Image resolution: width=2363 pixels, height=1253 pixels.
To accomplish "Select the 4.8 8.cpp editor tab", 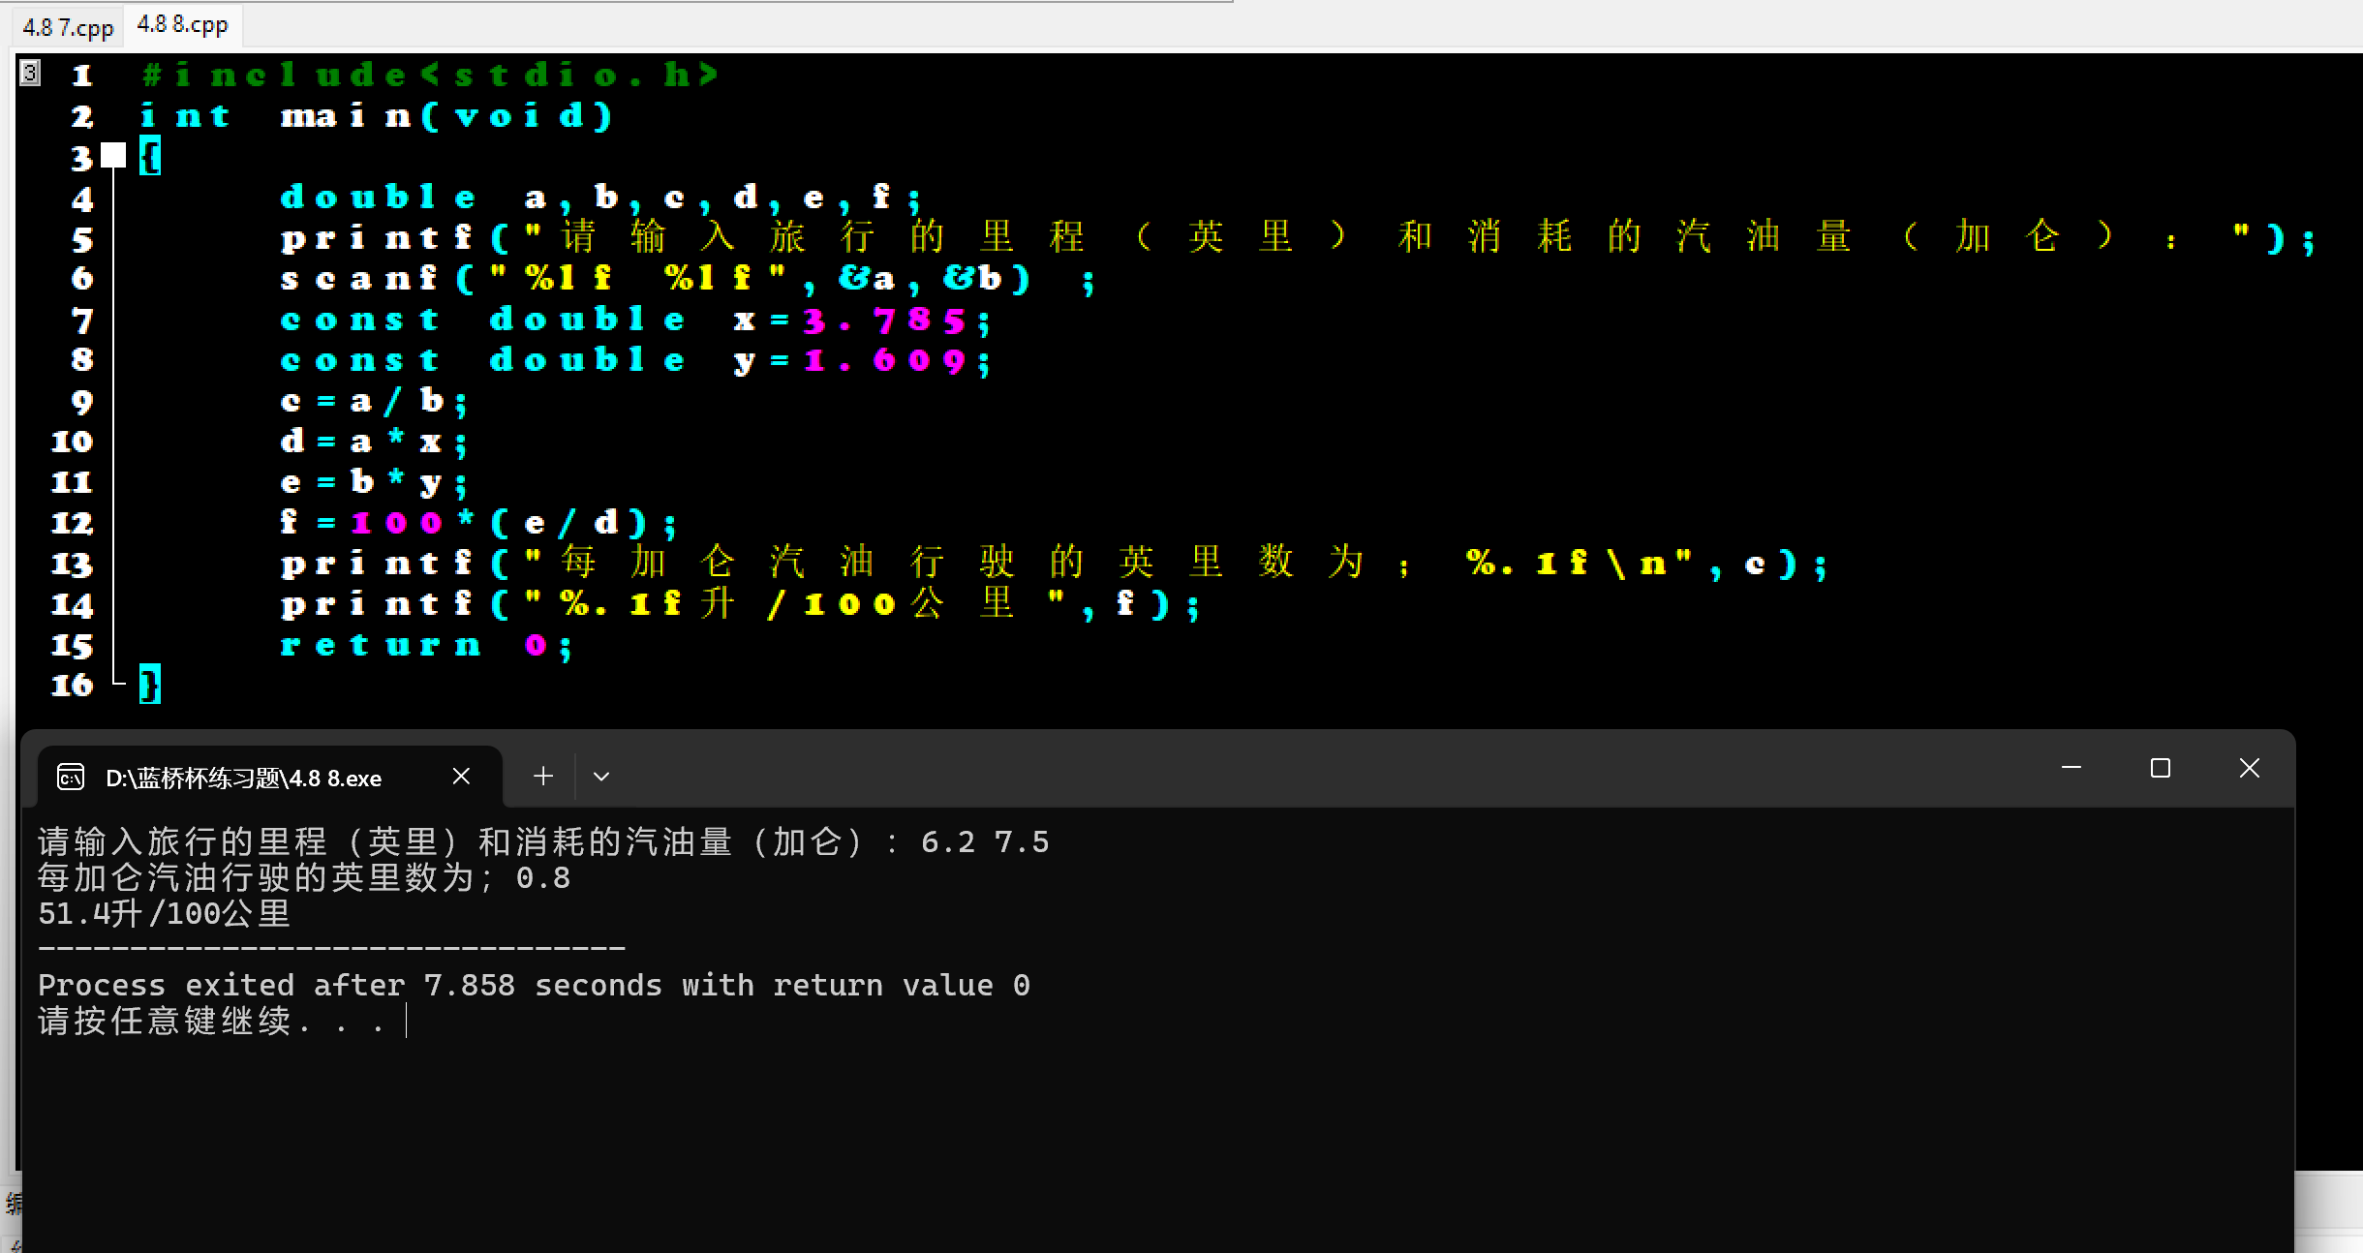I will pos(182,24).
